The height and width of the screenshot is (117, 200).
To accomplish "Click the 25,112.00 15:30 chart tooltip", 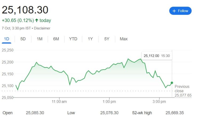I will click(157, 56).
